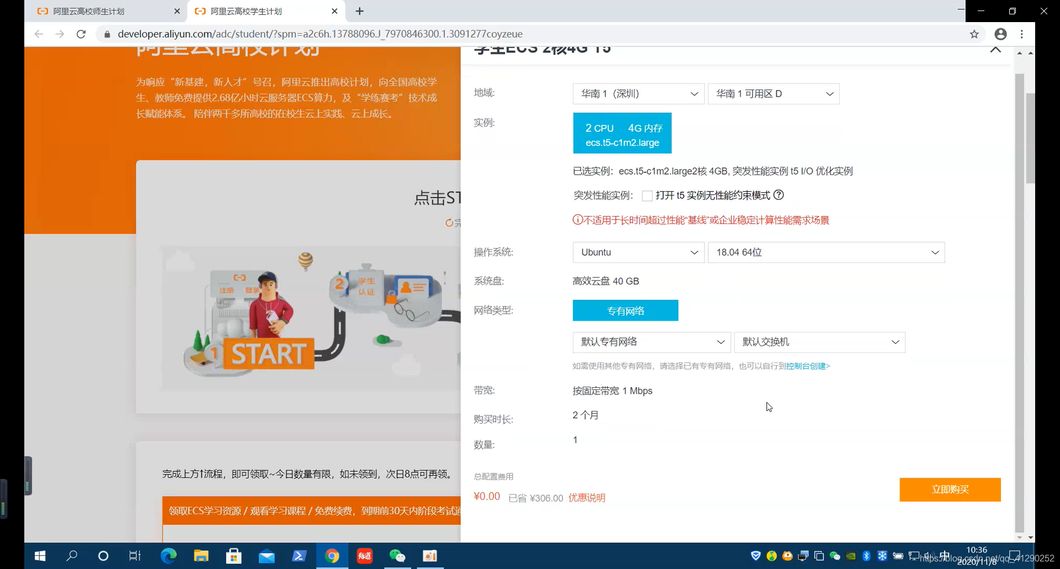The width and height of the screenshot is (1060, 569).
Task: Click the page vertical scrollbar thumb
Action: [1030, 138]
